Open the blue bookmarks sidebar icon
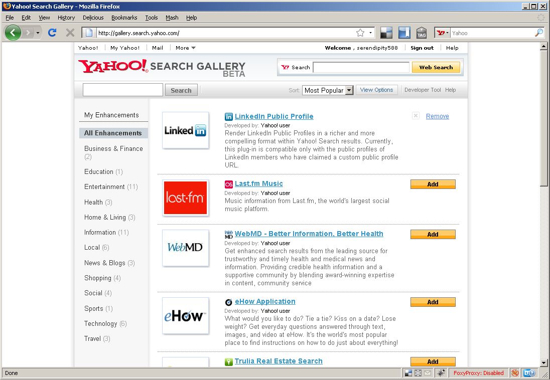The height and width of the screenshot is (380, 550). coord(404,33)
